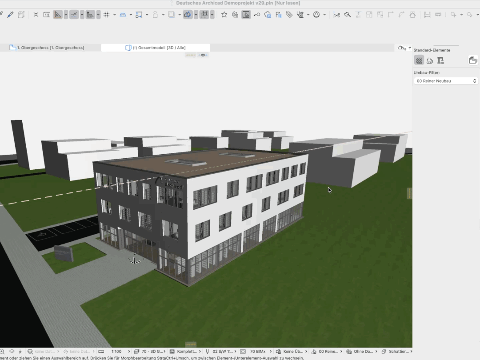Open the 'Komplett...' structure display selector
Viewport: 480px width, 360px height.
click(185, 352)
